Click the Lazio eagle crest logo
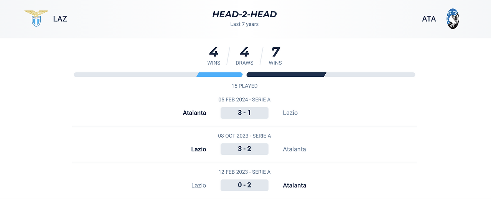 tap(36, 18)
